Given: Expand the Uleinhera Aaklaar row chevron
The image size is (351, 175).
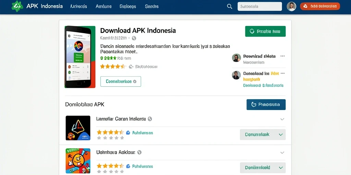Looking at the screenshot, I should coord(282,153).
